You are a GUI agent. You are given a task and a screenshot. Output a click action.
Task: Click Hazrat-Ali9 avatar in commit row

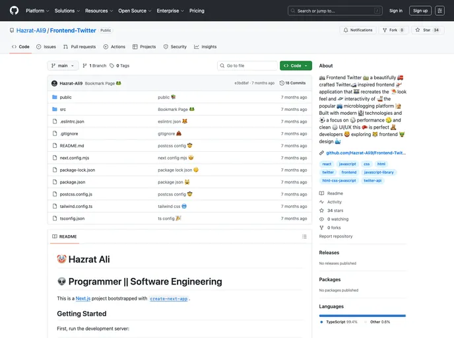tap(54, 83)
